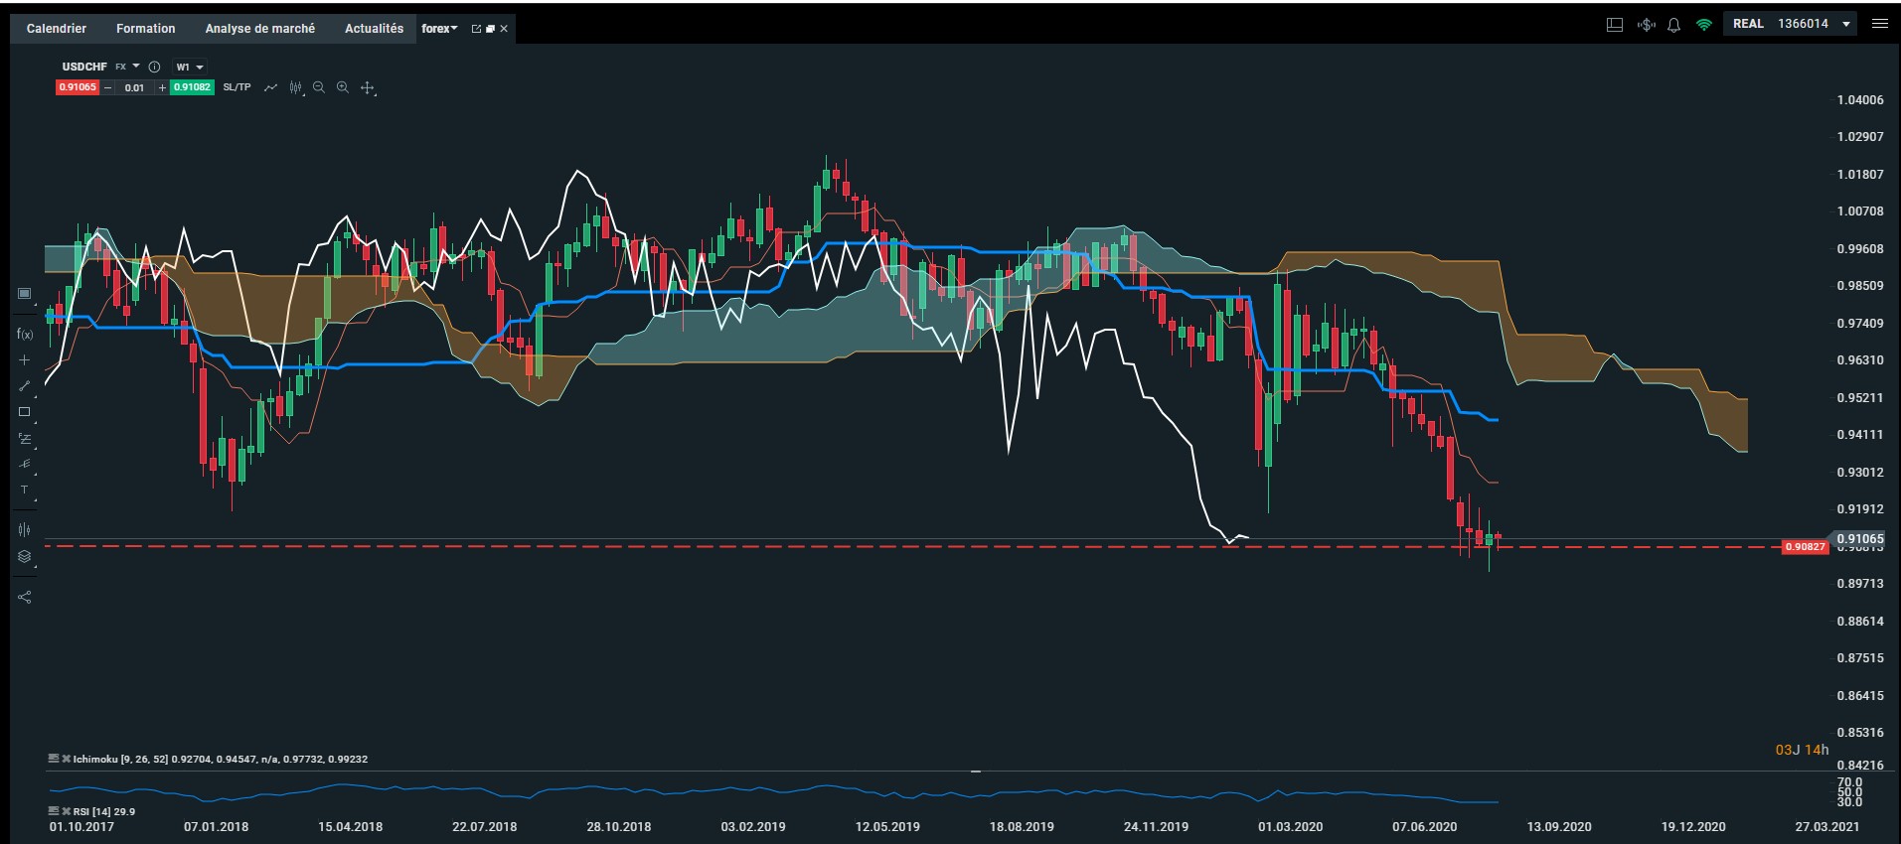Open the notifications bell icon
The height and width of the screenshot is (844, 1901).
coord(1673,25)
